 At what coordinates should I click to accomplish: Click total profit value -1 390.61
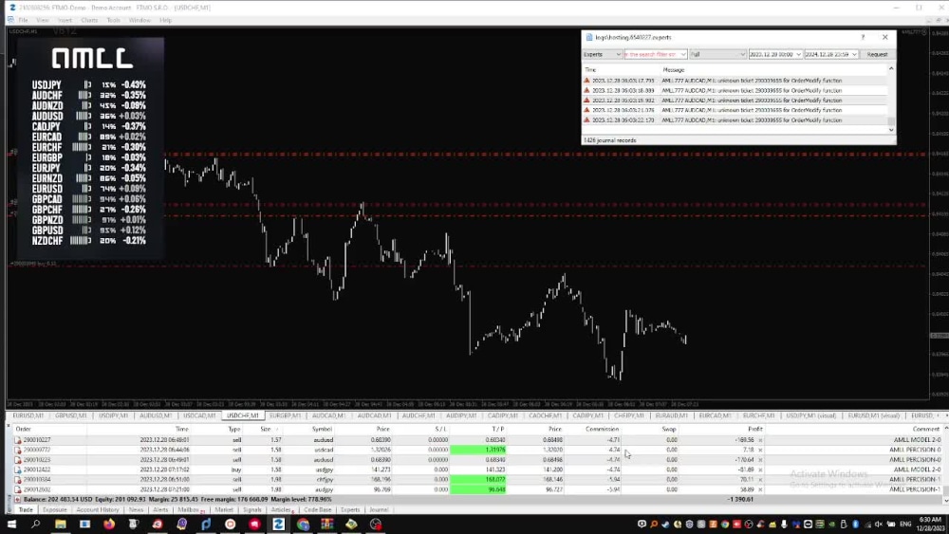(740, 500)
